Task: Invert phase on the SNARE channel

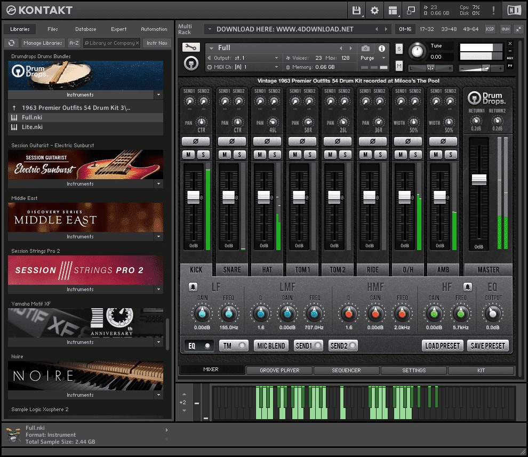Action: 232,141
